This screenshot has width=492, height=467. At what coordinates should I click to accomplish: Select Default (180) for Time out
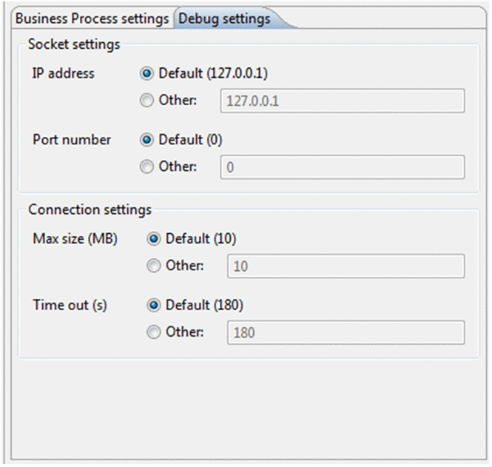(154, 305)
